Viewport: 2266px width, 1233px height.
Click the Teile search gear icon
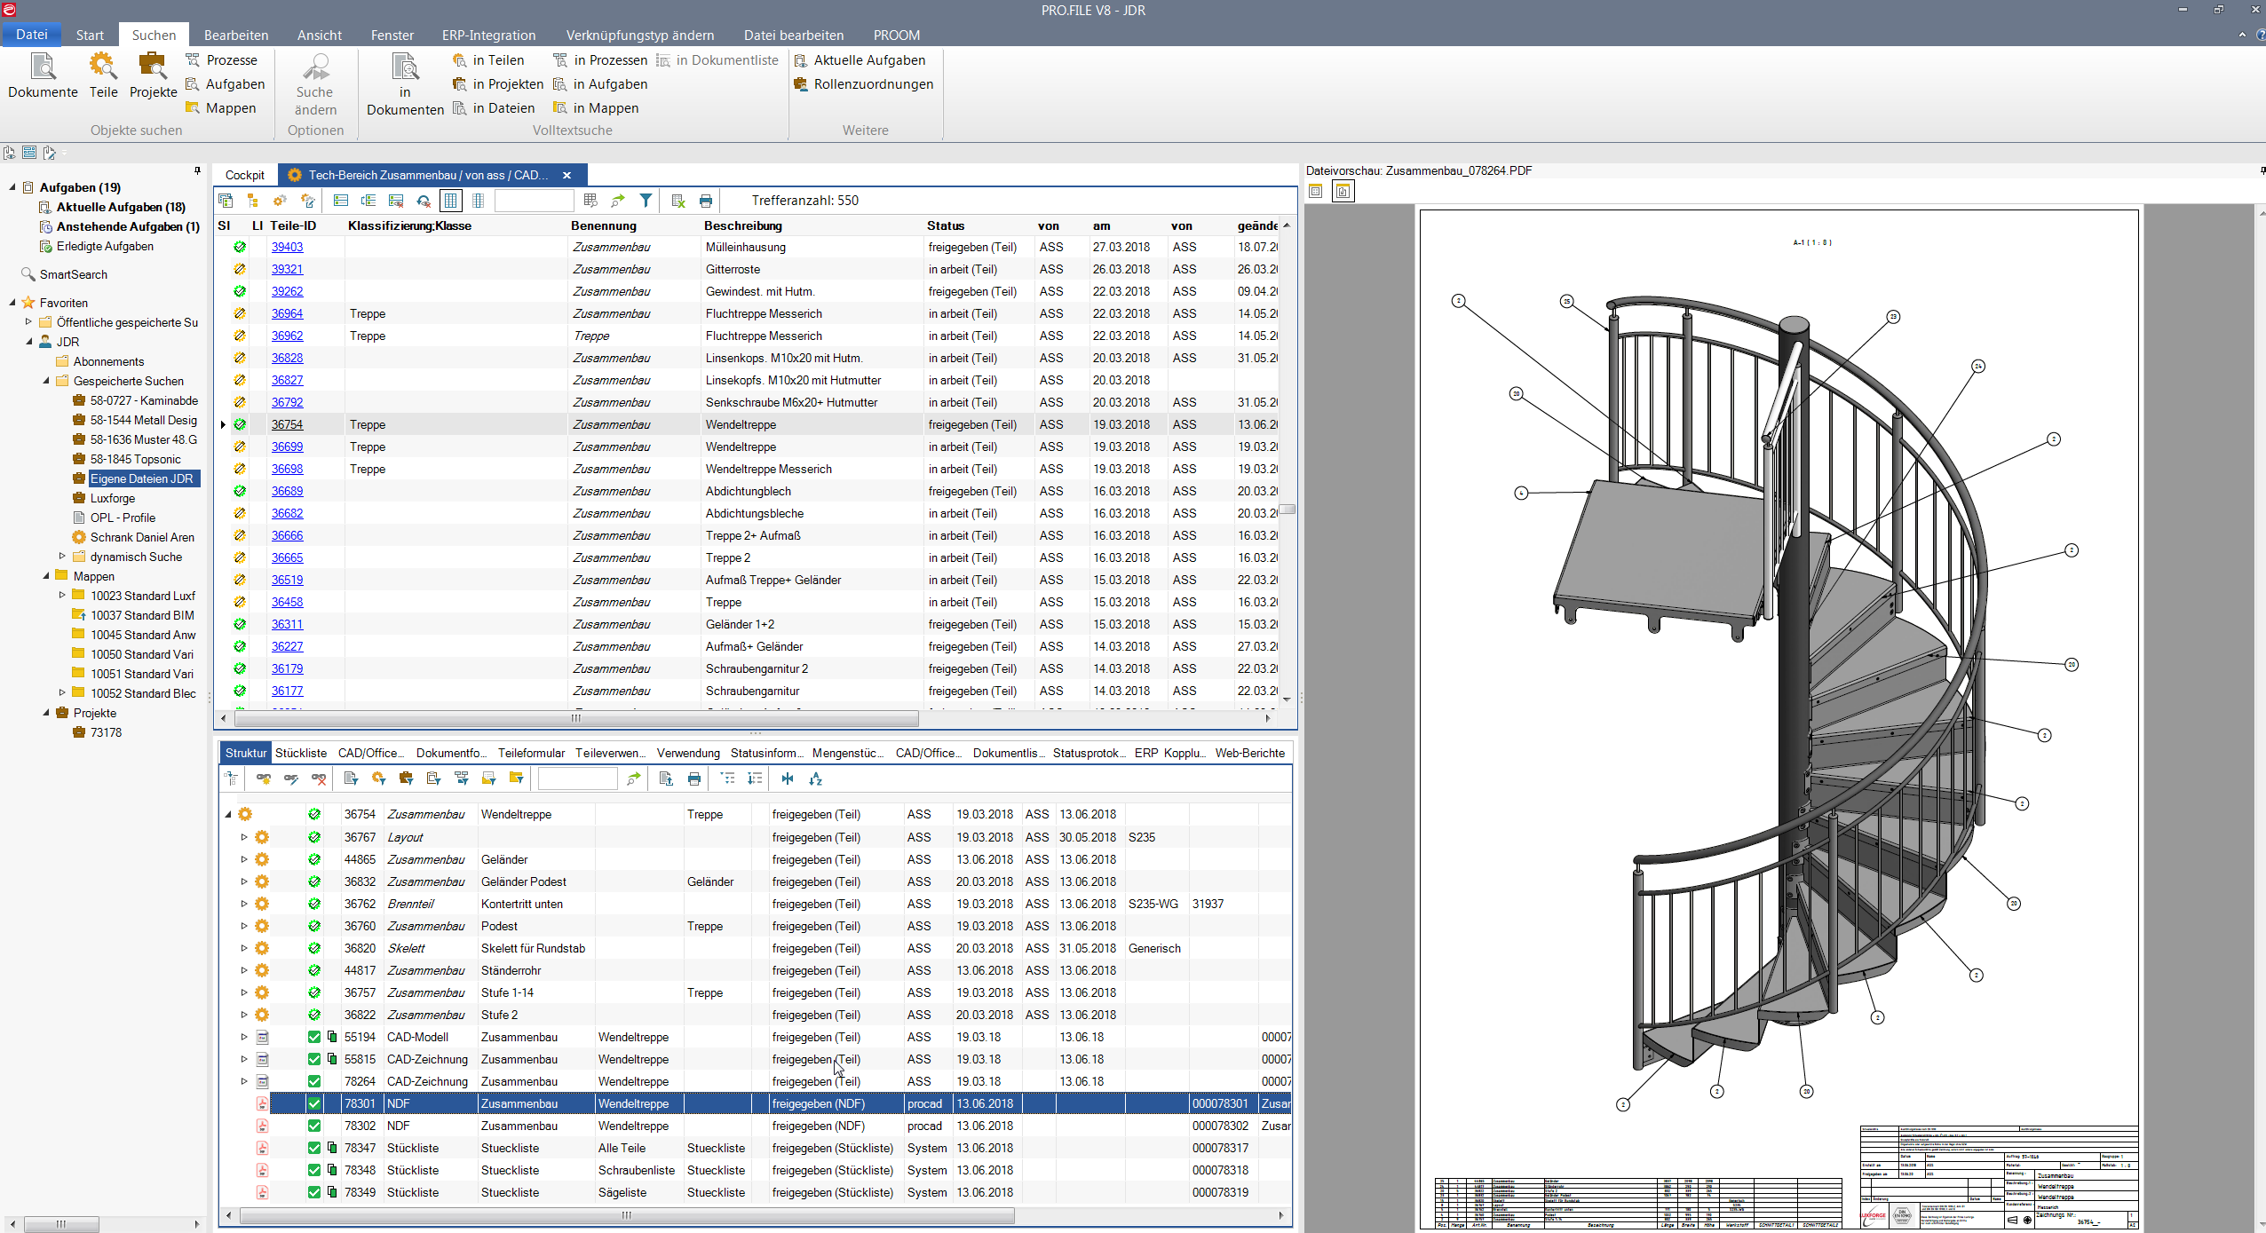coord(103,67)
